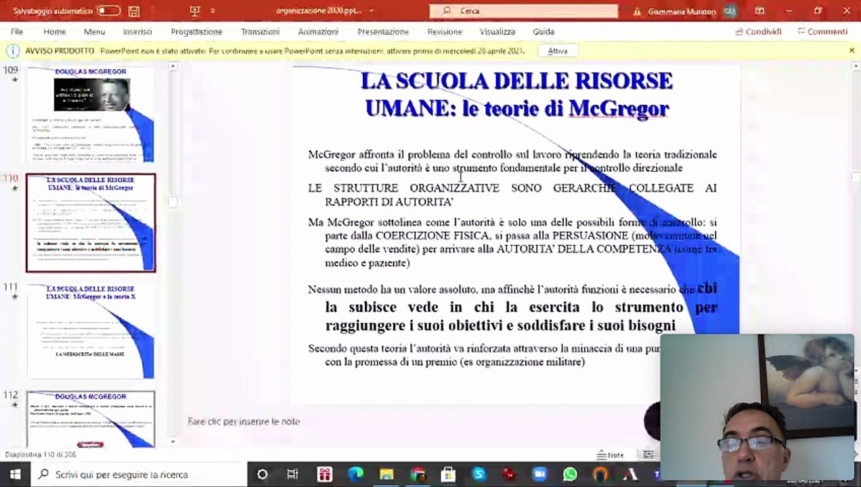This screenshot has width=861, height=487.
Task: Switch to the Home tab
Action: [55, 32]
